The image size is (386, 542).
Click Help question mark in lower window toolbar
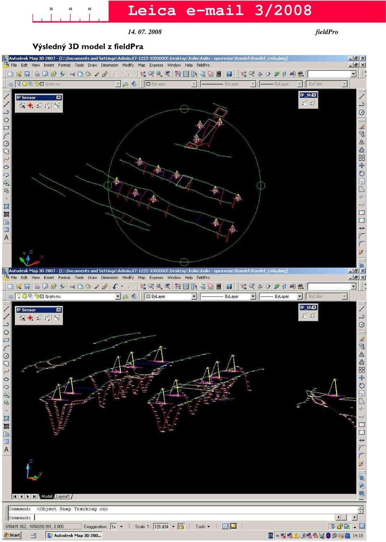tap(229, 286)
